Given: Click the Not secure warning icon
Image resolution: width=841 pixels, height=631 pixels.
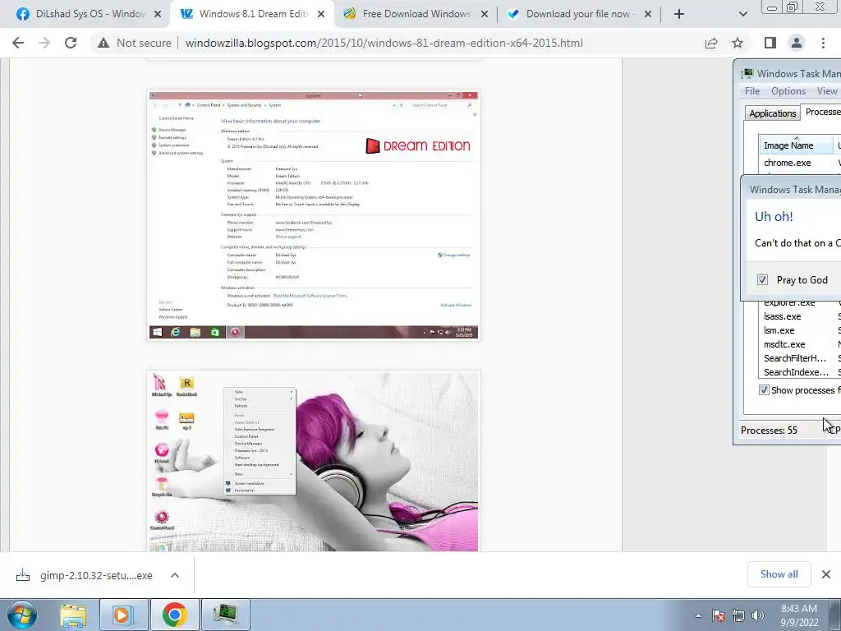Looking at the screenshot, I should 103,43.
